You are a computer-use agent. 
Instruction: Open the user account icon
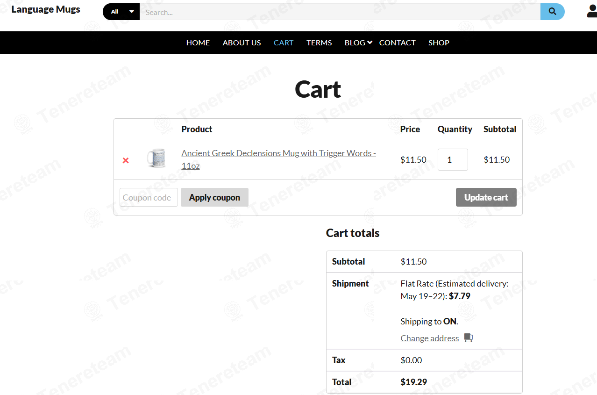[x=592, y=11]
